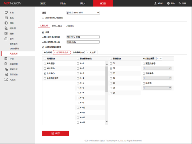Screen dimensions: 192x144
Task: Click the 帮助 (Help) info icon in header
Action: click(x=168, y=3)
